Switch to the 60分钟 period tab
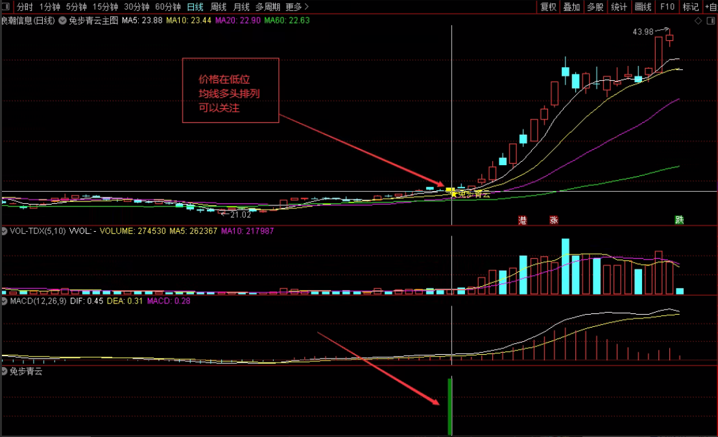718x437 pixels. click(x=167, y=7)
